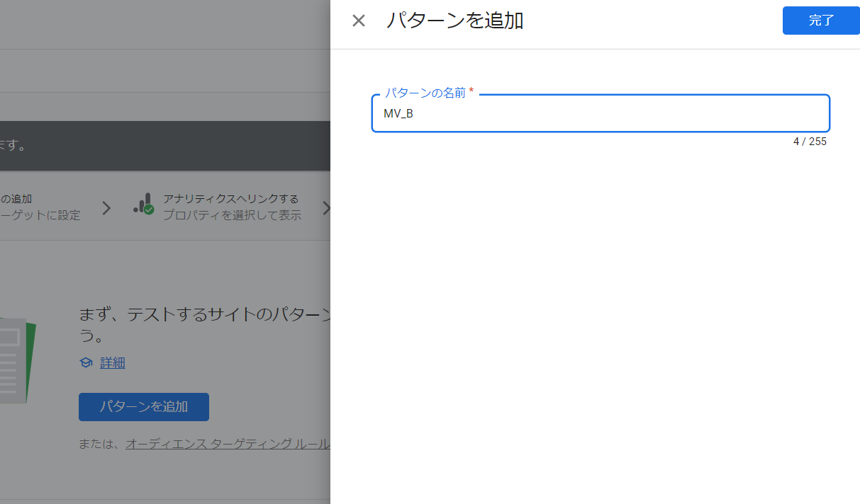Viewport: 860px width, 504px height.
Task: Click the graduation-cap icon beside 詳細
Action: [x=86, y=362]
